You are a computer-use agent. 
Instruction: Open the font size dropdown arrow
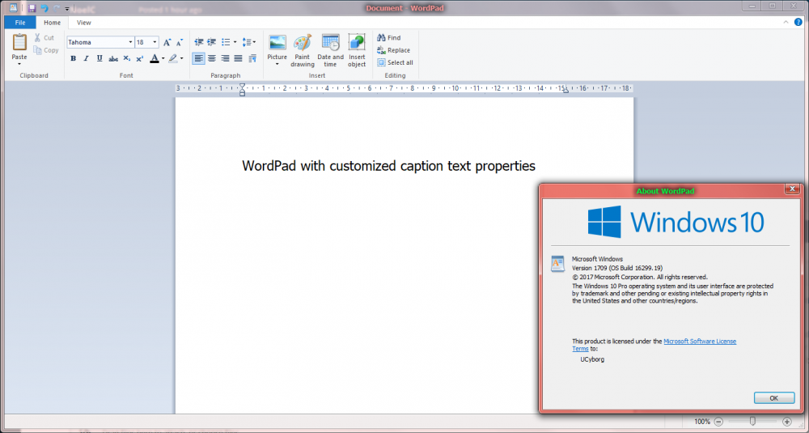pos(155,42)
